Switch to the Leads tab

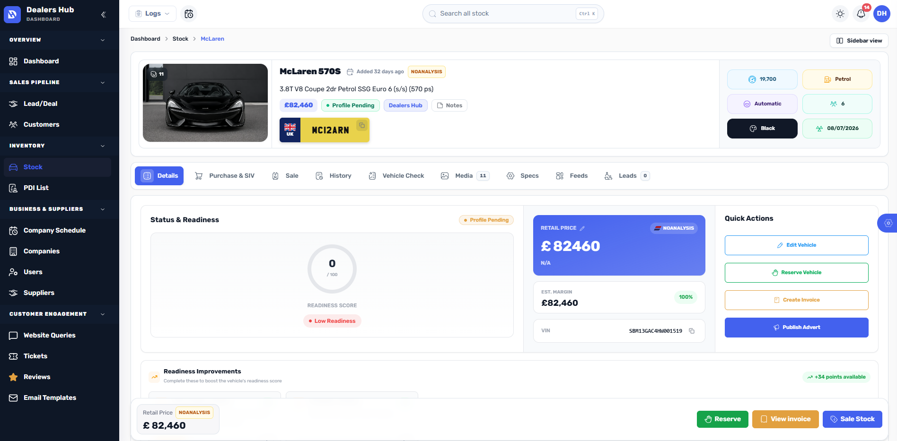click(x=627, y=176)
